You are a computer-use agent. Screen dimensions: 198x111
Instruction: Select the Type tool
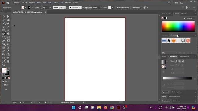[x=4, y=27]
